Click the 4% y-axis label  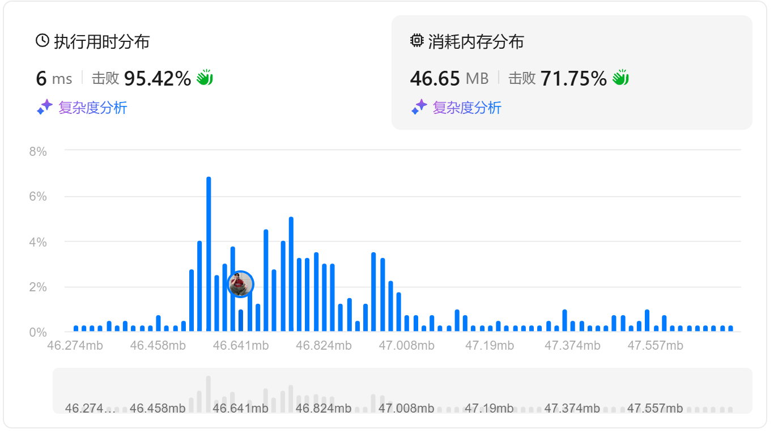38,242
